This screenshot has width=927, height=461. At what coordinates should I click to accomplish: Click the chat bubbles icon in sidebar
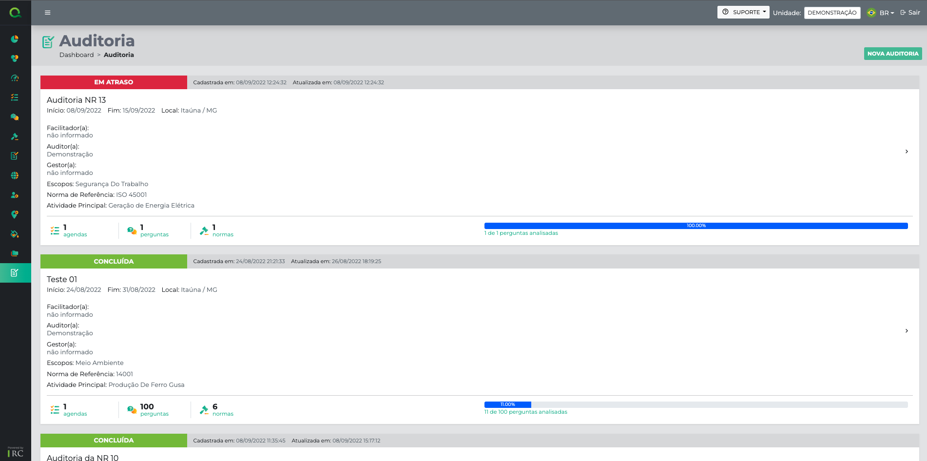[15, 117]
